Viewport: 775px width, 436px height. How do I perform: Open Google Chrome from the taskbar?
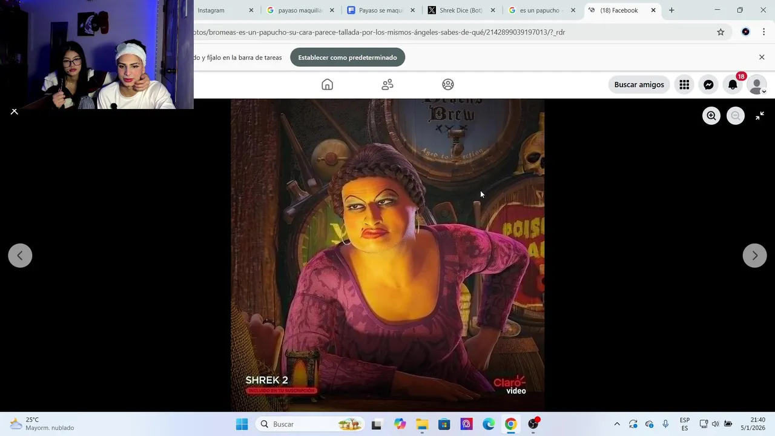(x=511, y=424)
